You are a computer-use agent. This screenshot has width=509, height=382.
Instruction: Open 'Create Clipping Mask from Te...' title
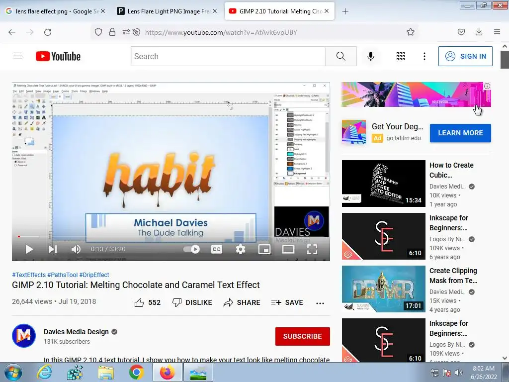453,276
